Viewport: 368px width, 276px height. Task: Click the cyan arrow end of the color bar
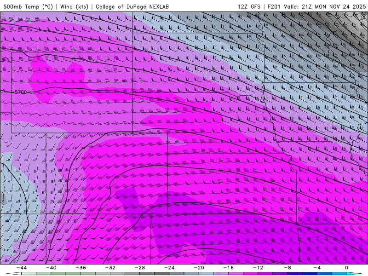pos(354,274)
